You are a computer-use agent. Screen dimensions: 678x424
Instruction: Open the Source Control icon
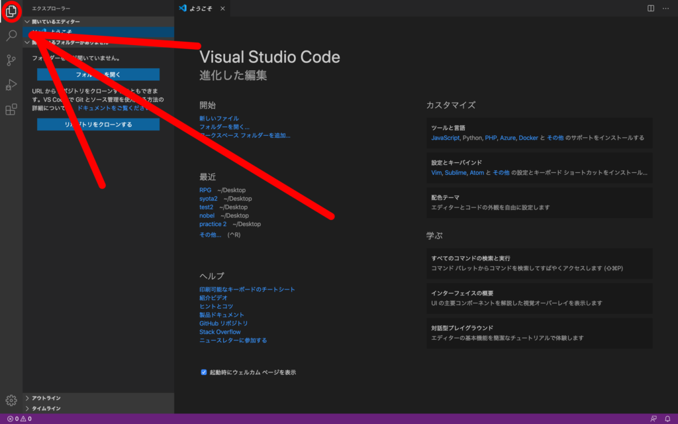coord(11,60)
